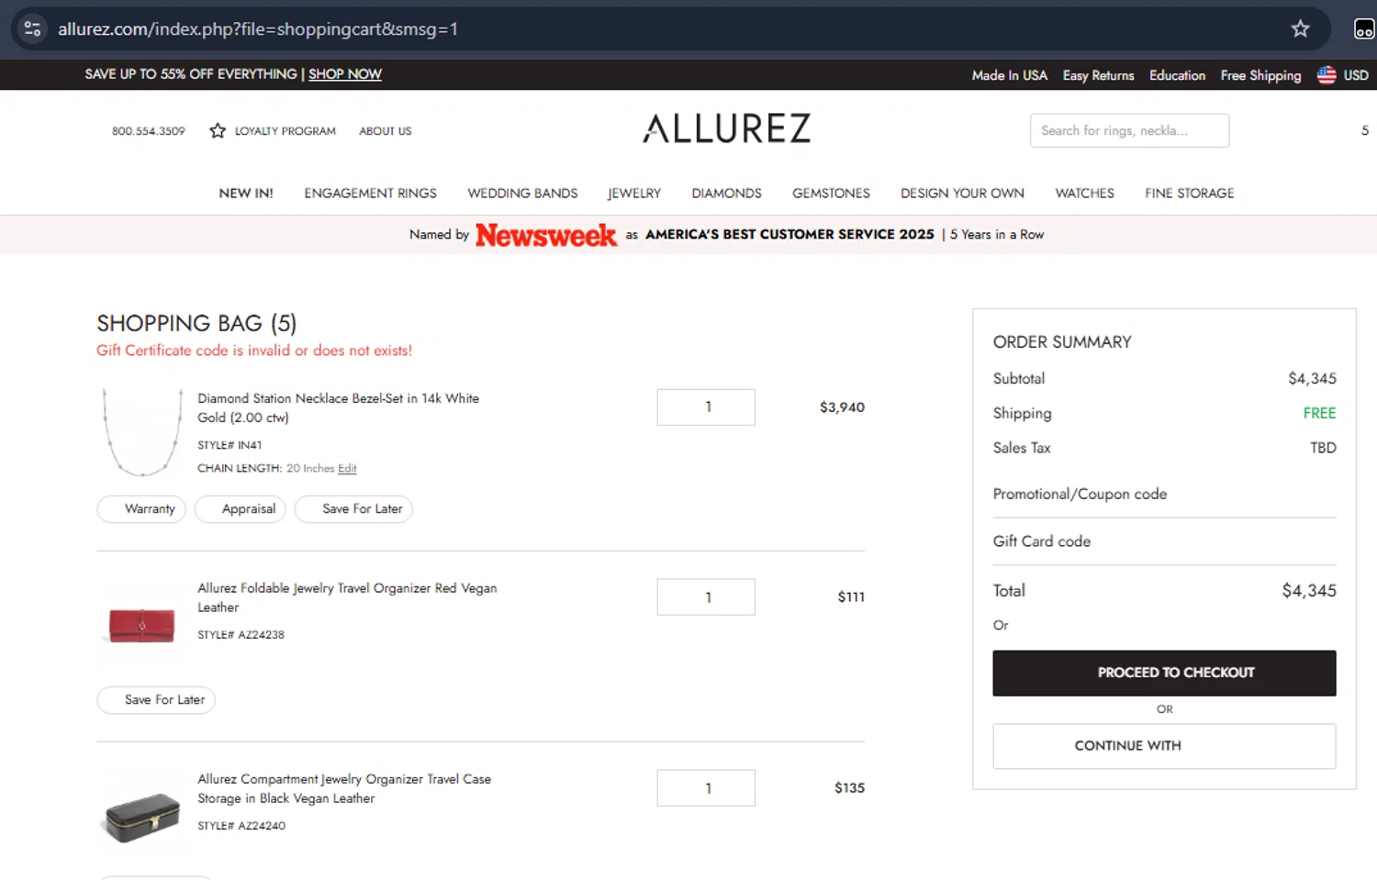Click the site information icon in address bar
The image size is (1377, 880).
coord(33,28)
